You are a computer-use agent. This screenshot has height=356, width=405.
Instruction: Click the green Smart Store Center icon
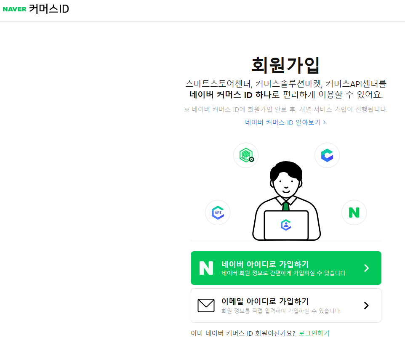[246, 155]
